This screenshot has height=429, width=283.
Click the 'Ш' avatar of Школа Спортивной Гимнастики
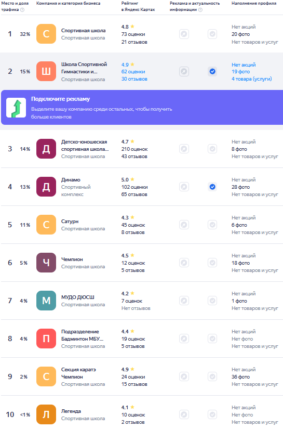[46, 71]
